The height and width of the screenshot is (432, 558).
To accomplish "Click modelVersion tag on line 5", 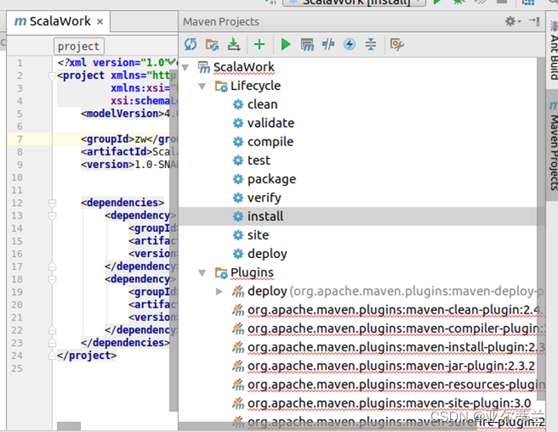I will coord(122,113).
